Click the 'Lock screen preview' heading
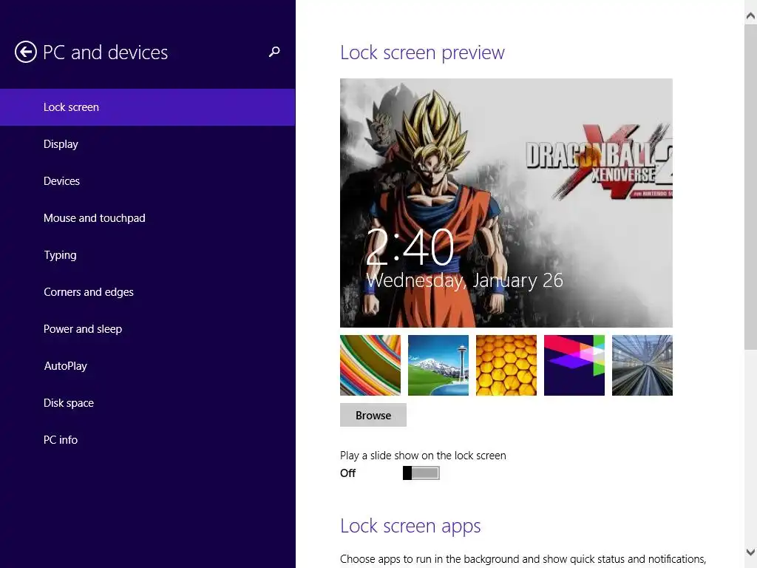The image size is (757, 568). pos(422,53)
